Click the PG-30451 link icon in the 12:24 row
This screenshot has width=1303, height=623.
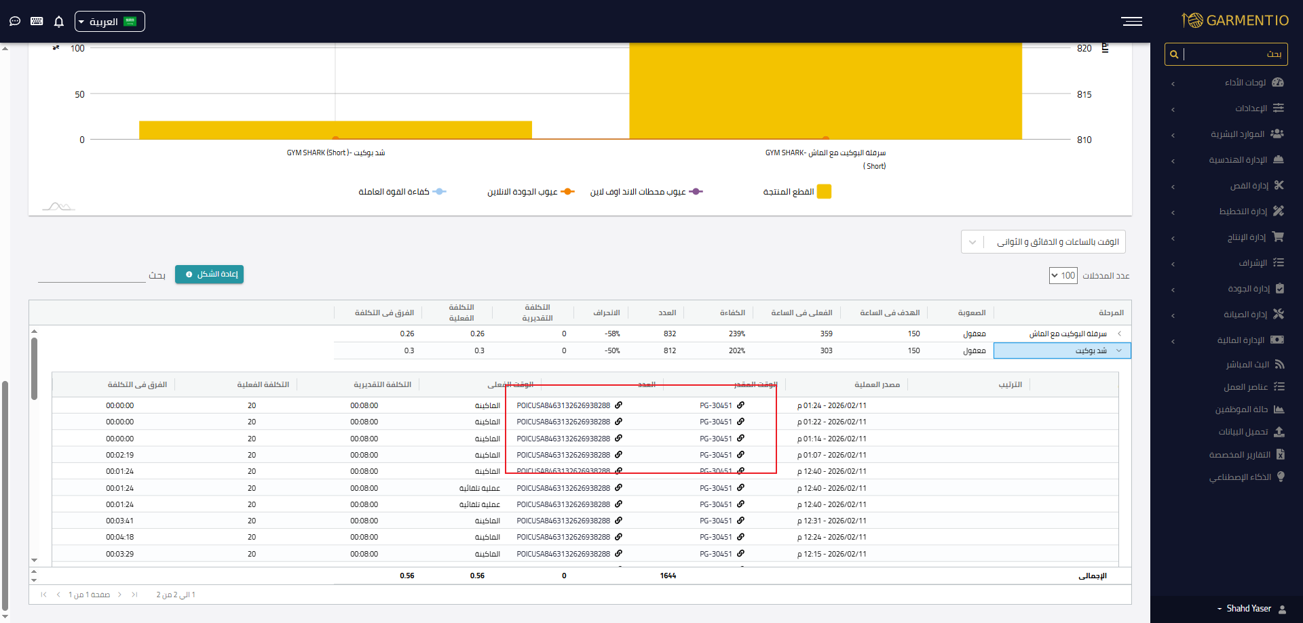pyautogui.click(x=740, y=537)
